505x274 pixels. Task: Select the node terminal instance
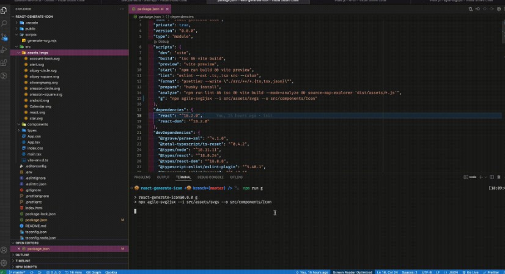470,177
